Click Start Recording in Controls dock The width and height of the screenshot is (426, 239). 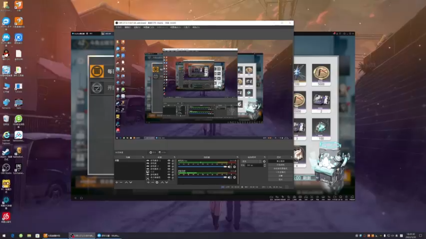pyautogui.click(x=281, y=165)
